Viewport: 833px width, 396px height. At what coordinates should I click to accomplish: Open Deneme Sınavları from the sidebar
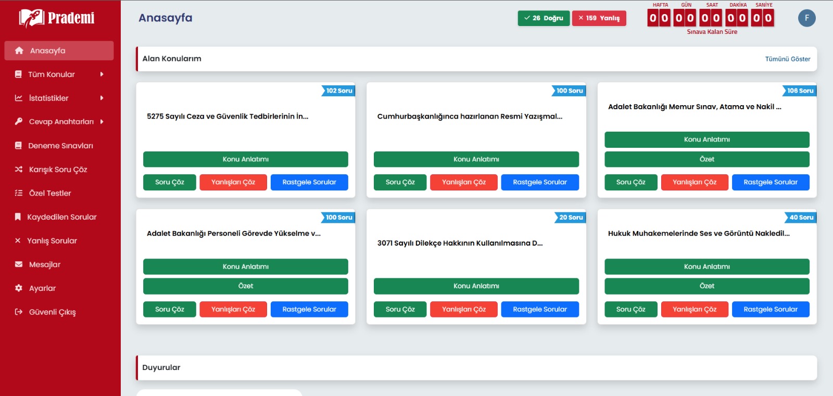click(x=60, y=146)
